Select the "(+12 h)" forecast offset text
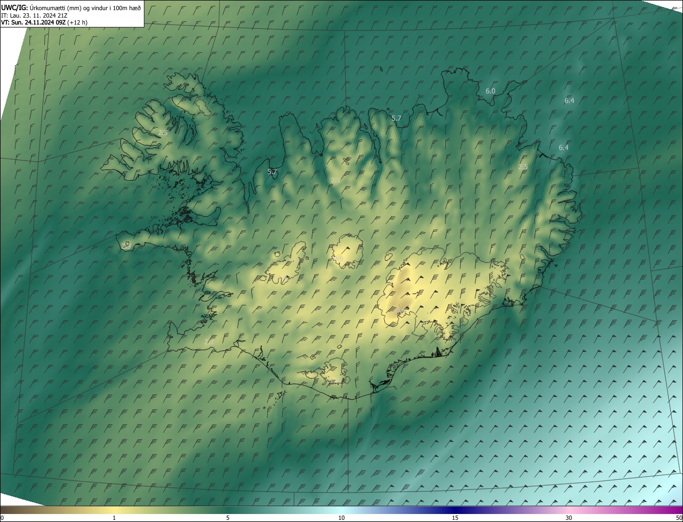Viewport: 683px width, 522px height. (x=77, y=22)
